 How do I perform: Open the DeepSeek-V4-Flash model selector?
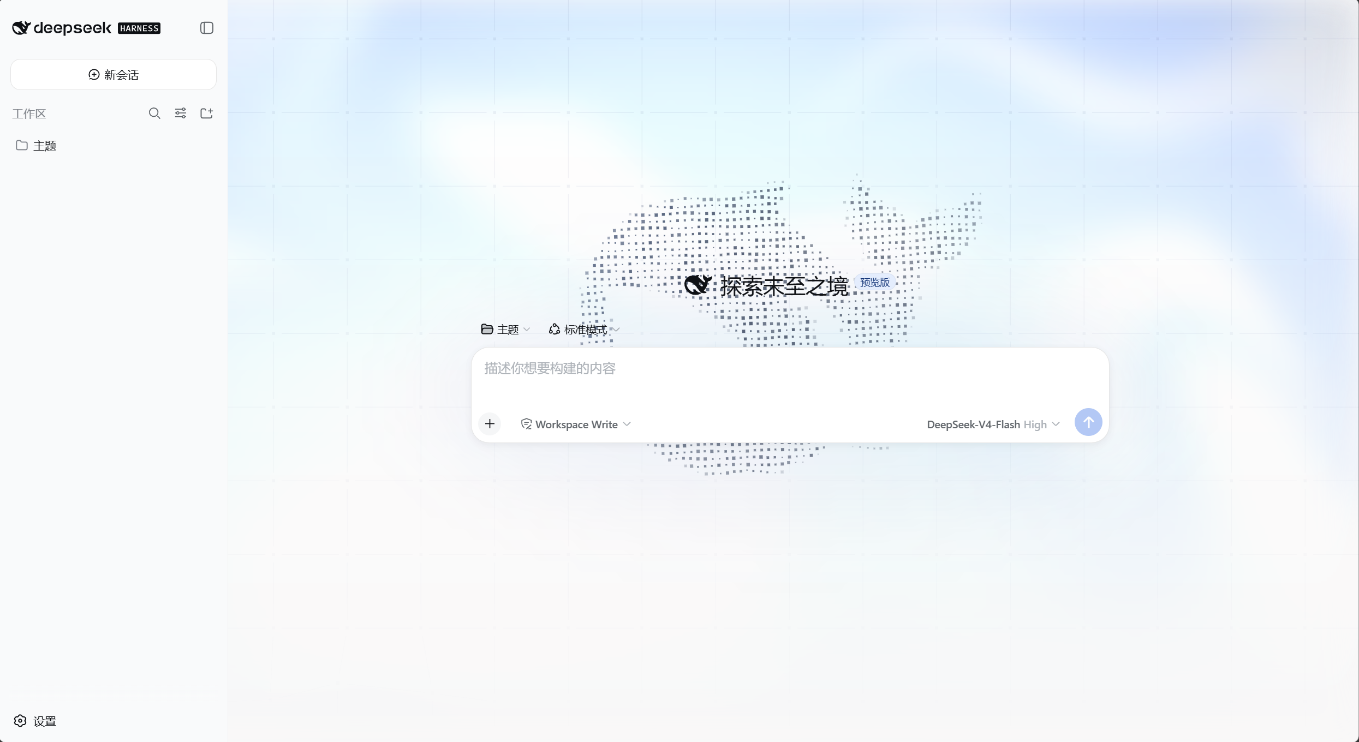(993, 424)
